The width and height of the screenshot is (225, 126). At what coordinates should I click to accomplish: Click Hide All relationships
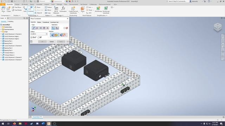click(38, 13)
